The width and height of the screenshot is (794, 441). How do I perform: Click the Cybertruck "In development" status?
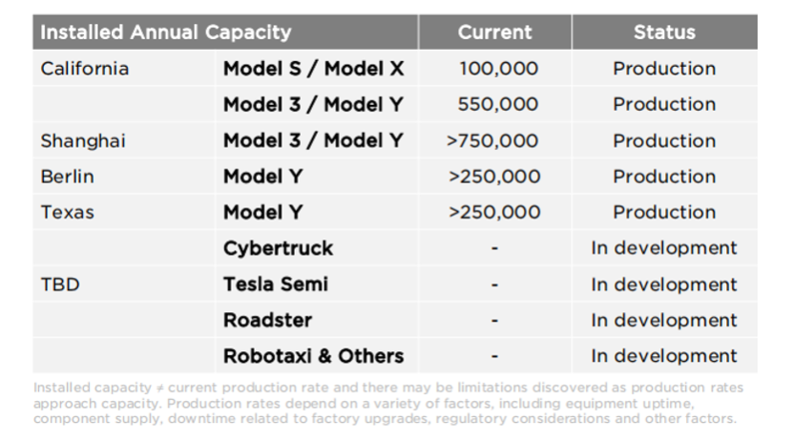(x=664, y=249)
